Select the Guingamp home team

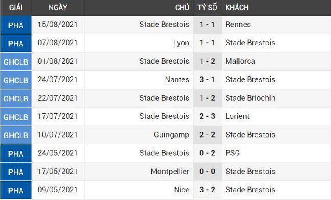pyautogui.click(x=172, y=135)
